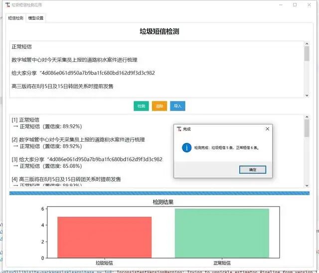Image resolution: width=319 pixels, height=273 pixels.
Task: Click the striped blue progress bar
Action: point(159,193)
